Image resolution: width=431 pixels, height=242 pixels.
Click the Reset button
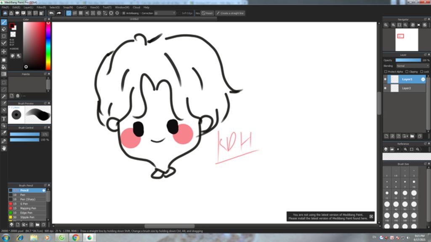coord(207,13)
